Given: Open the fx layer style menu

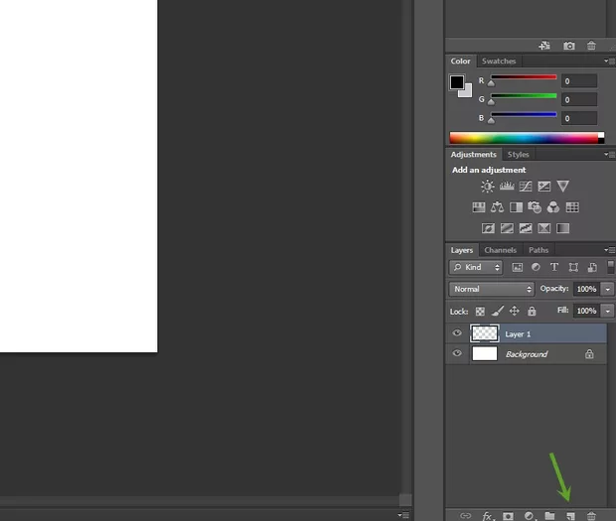Looking at the screenshot, I should click(487, 516).
